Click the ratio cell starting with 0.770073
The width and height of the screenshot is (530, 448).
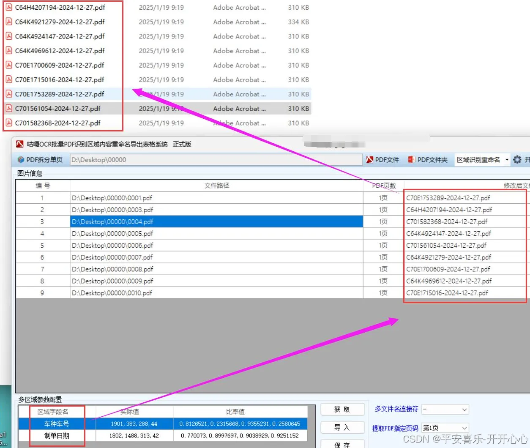(x=240, y=435)
